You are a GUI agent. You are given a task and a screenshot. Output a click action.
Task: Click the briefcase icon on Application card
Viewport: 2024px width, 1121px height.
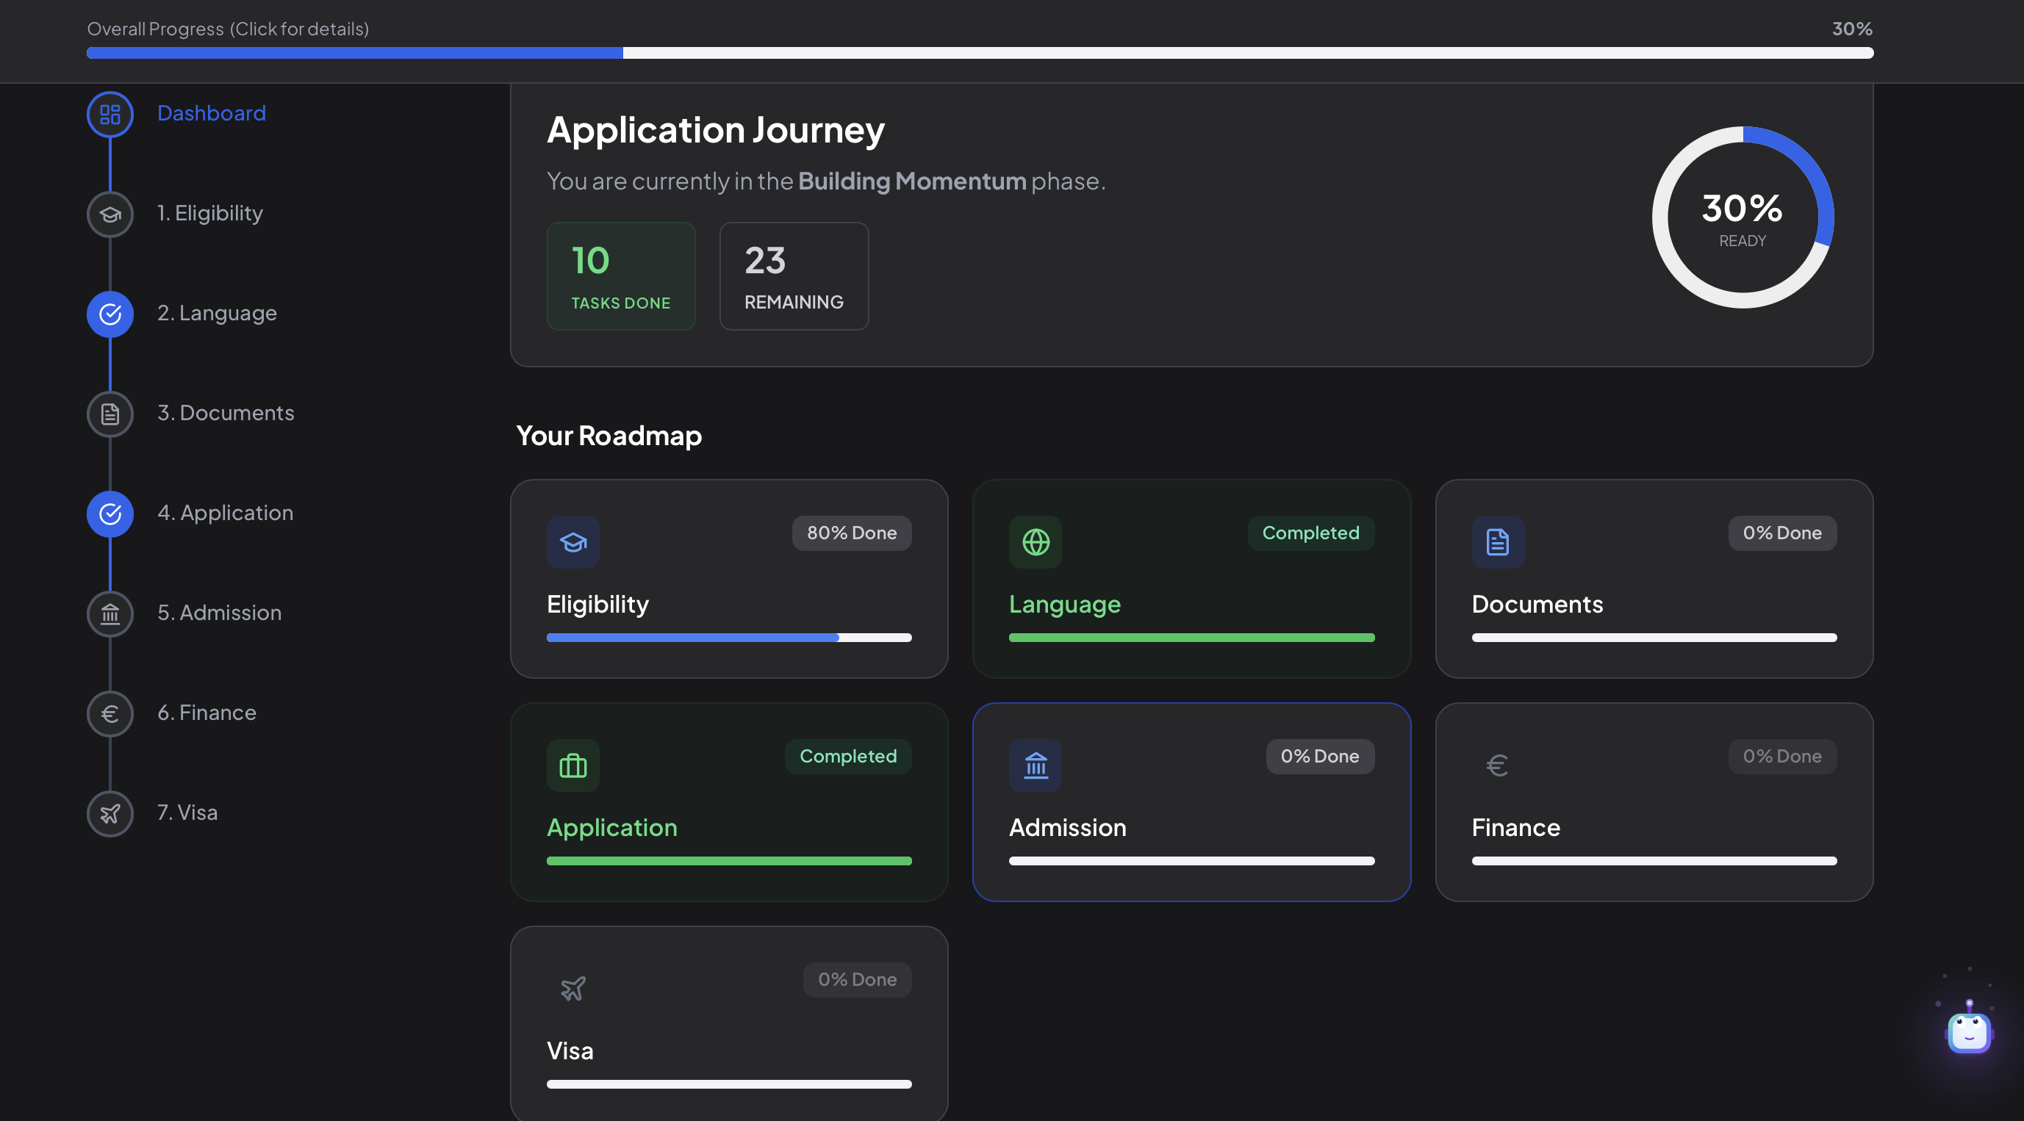pos(573,765)
